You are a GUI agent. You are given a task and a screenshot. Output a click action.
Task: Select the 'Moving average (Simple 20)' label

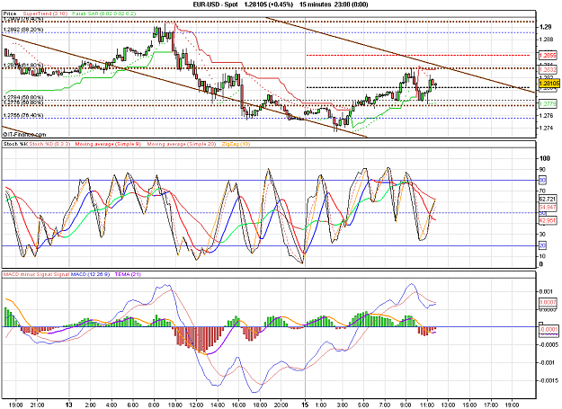tap(182, 144)
